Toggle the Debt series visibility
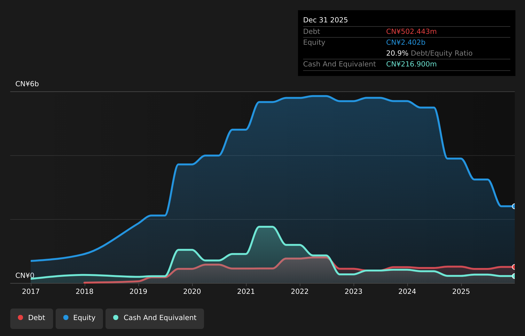This screenshot has height=336, width=525. [x=31, y=318]
